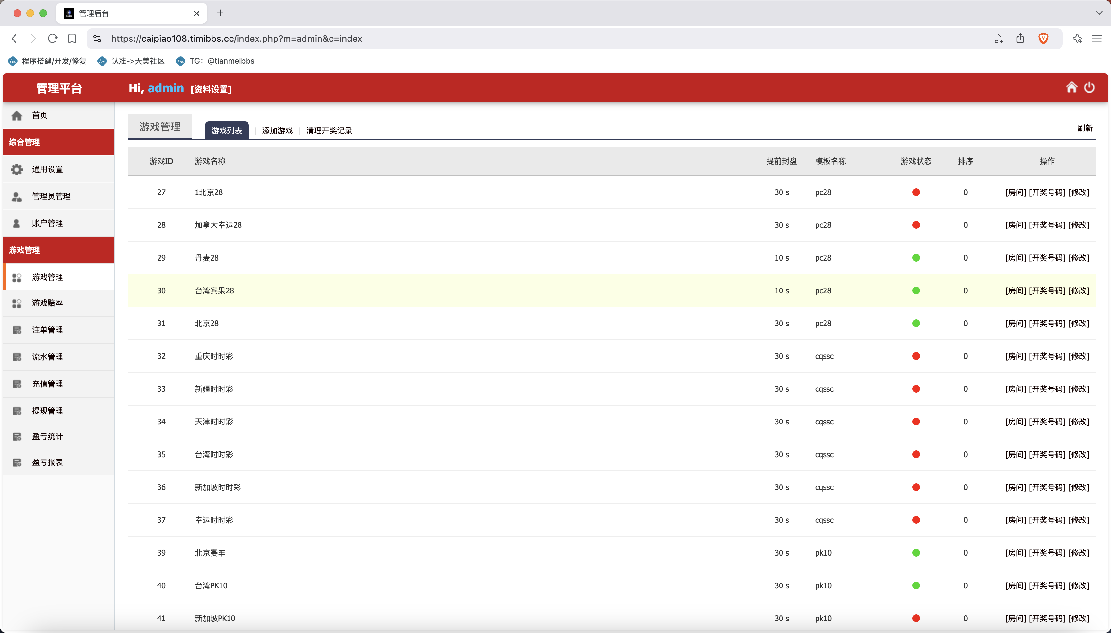Viewport: 1111px width, 633px height.
Task: Toggle status dot for 1北京28
Action: (x=916, y=192)
